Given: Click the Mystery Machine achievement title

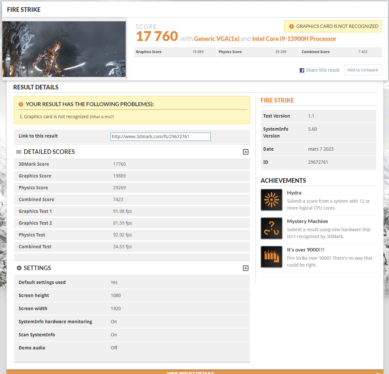Looking at the screenshot, I should point(308,221).
